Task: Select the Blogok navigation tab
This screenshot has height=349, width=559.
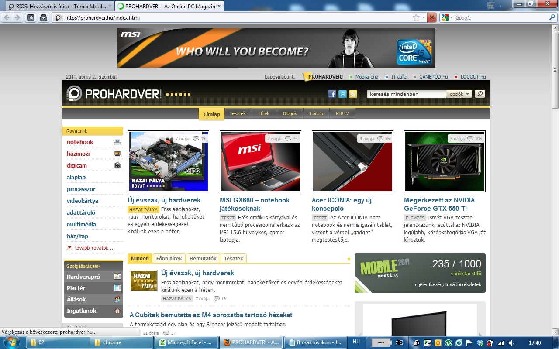Action: pos(290,113)
